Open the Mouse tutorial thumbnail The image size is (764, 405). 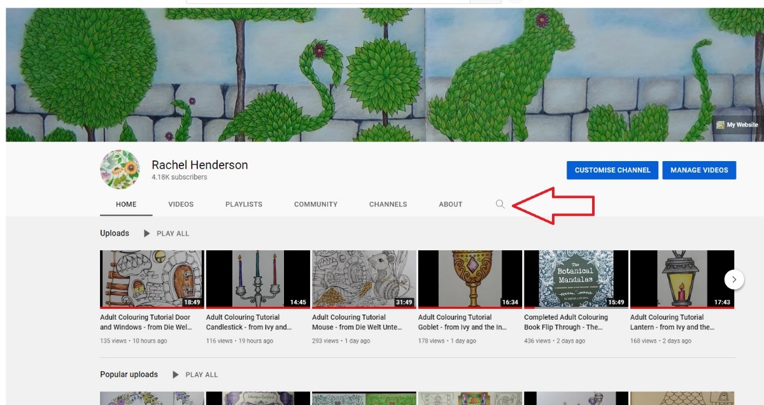[x=364, y=279]
